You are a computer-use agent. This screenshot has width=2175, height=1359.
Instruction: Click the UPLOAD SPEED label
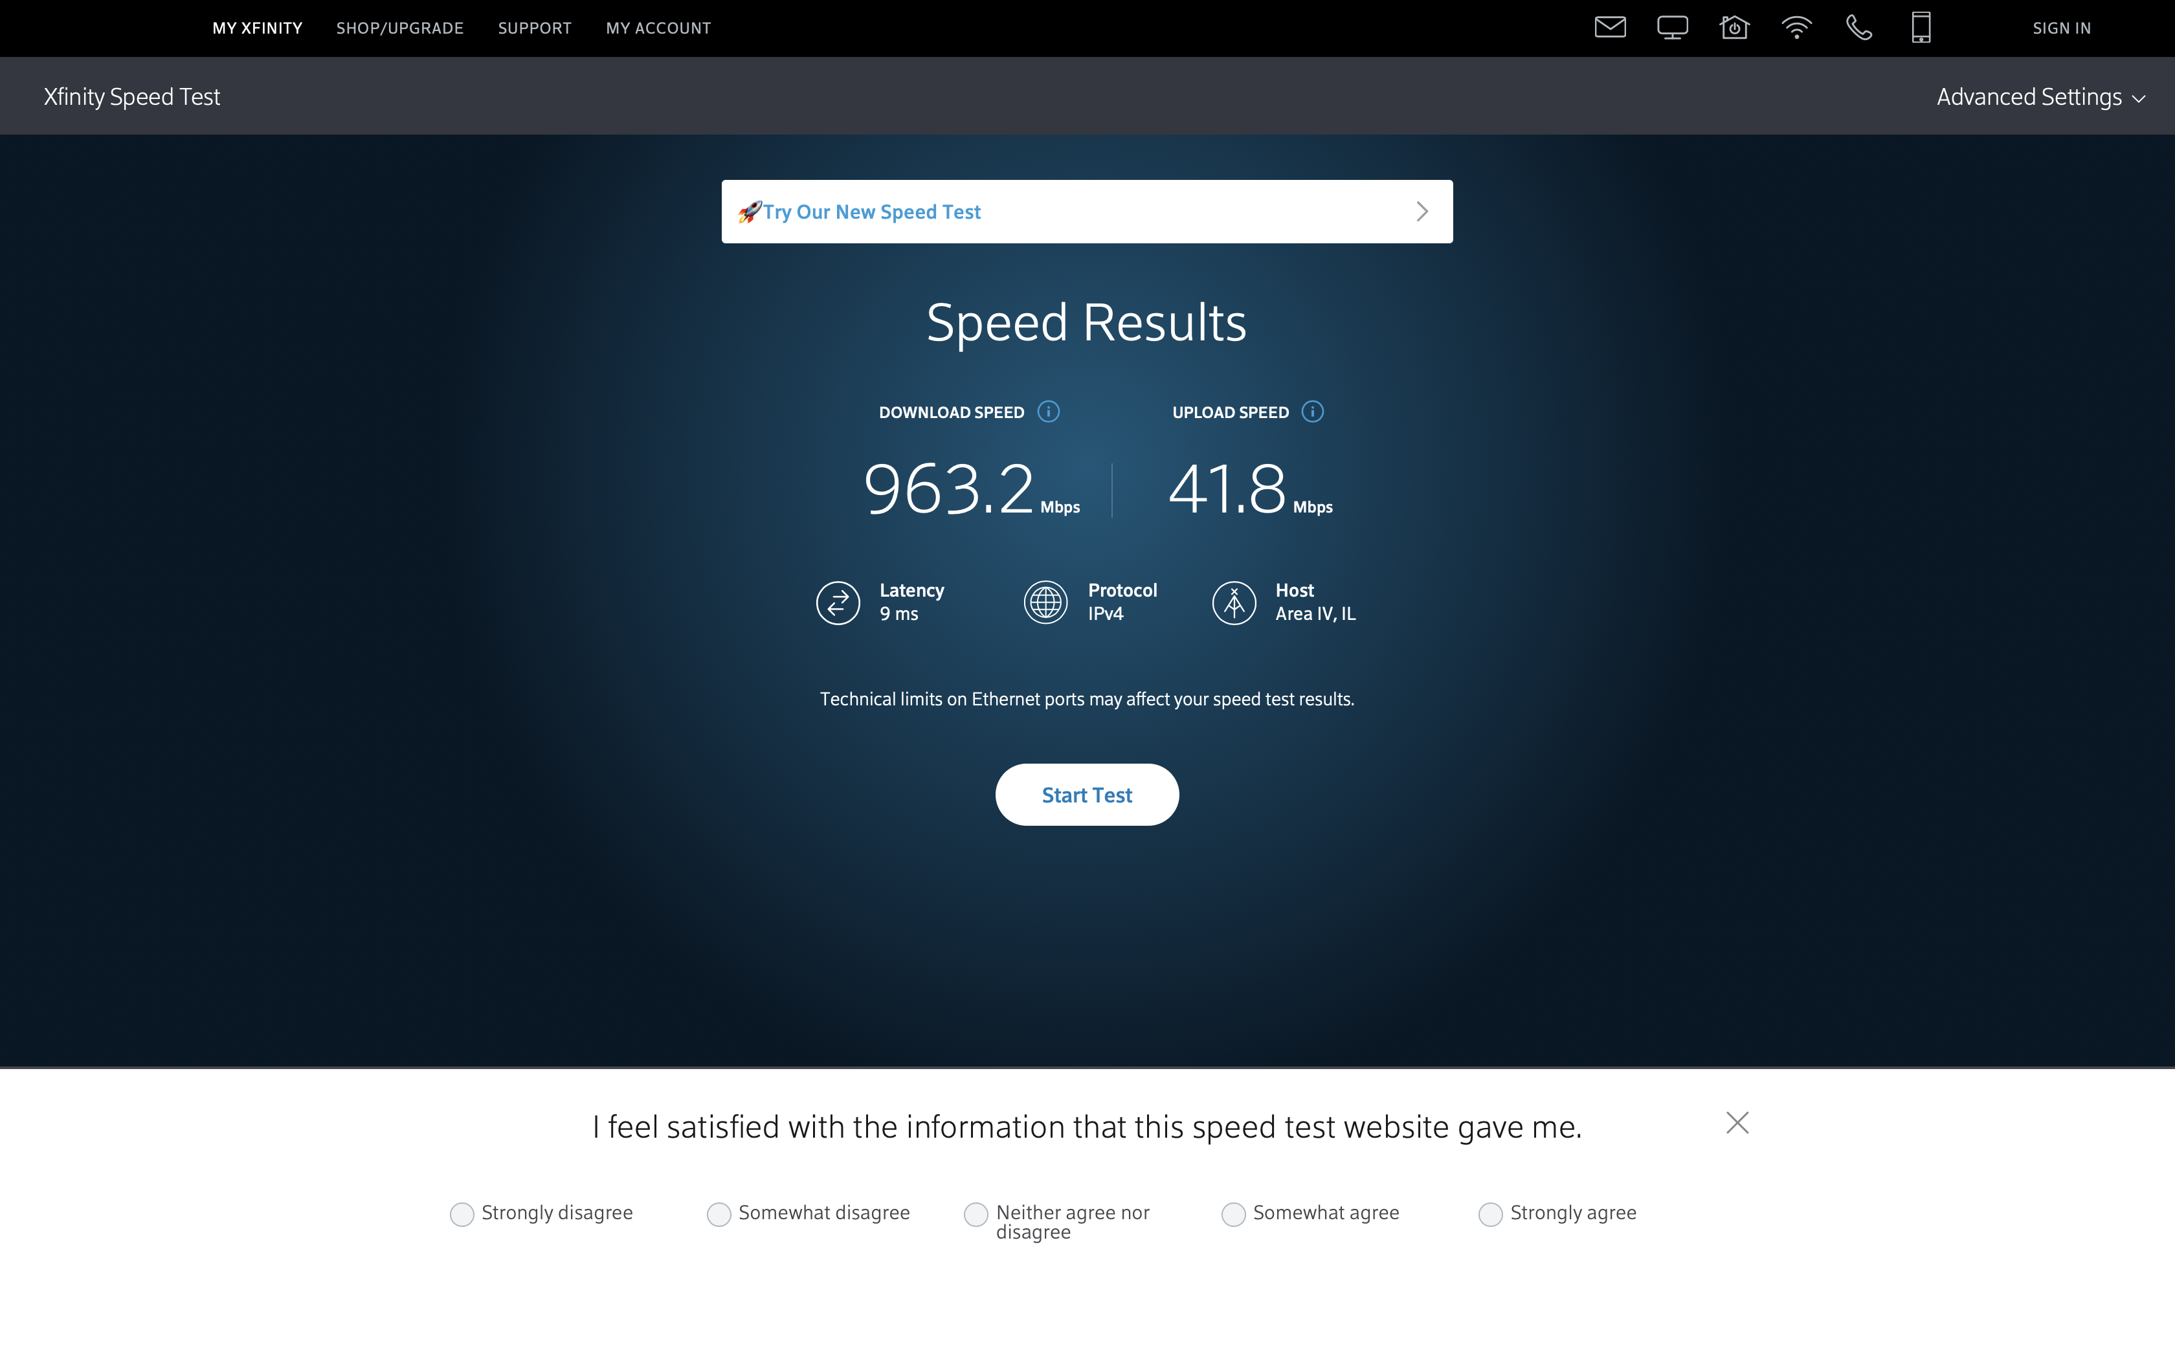[1231, 413]
